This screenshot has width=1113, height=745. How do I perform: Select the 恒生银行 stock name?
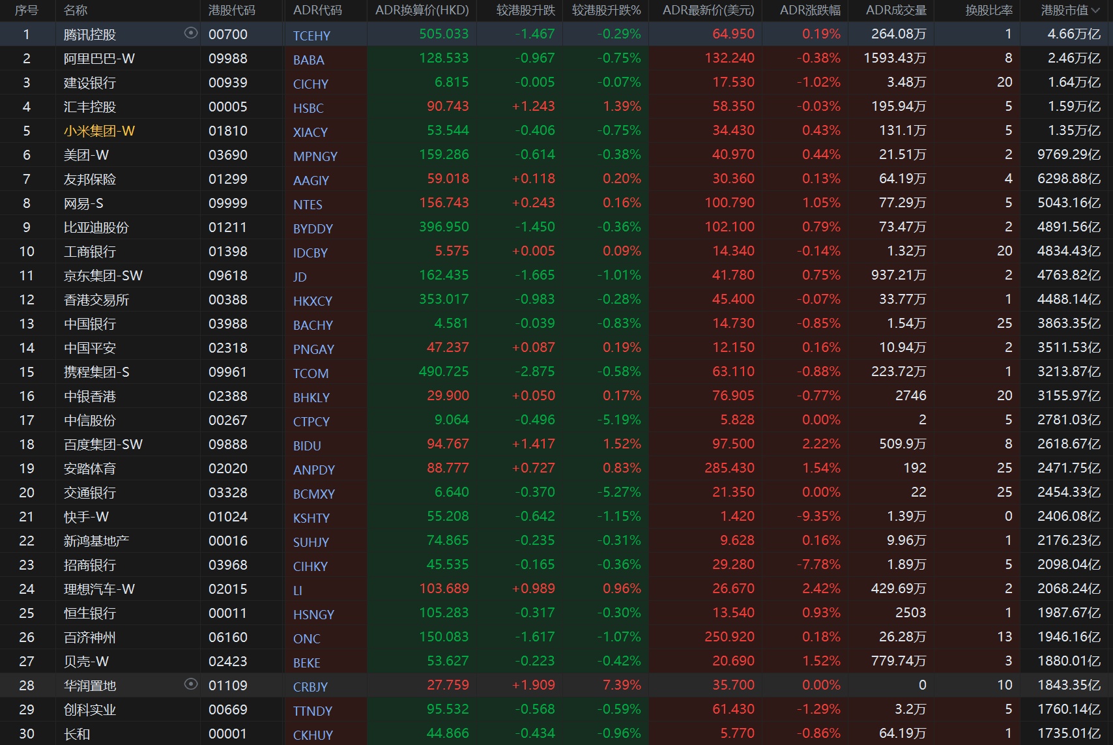[x=90, y=613]
